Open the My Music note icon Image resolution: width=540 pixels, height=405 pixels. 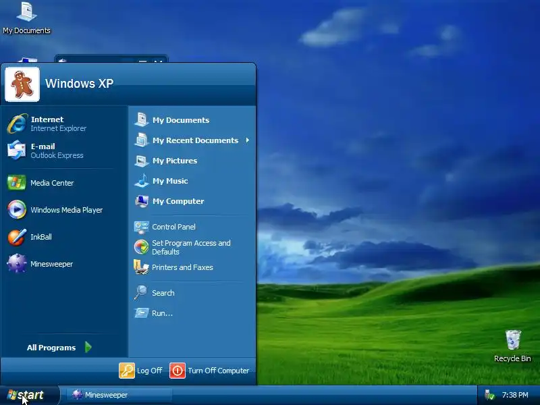pos(142,180)
